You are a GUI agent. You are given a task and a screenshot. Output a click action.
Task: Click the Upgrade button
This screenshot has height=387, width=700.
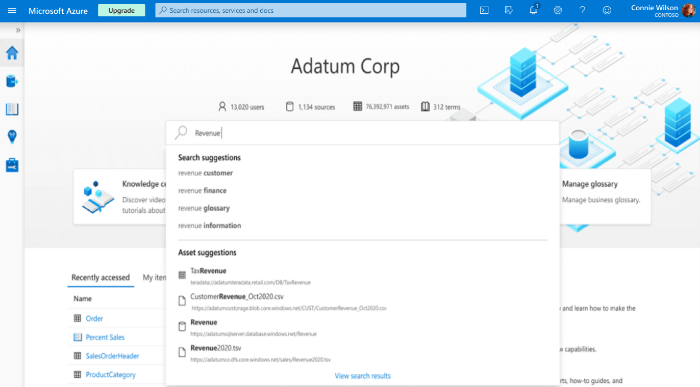121,10
